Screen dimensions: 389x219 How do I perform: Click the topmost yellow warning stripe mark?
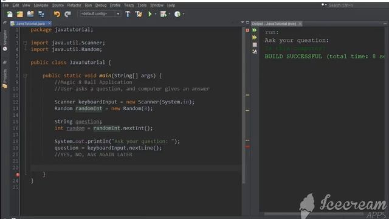(247, 95)
